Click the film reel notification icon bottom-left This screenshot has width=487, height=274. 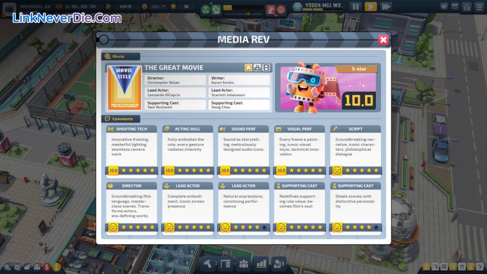[7, 267]
